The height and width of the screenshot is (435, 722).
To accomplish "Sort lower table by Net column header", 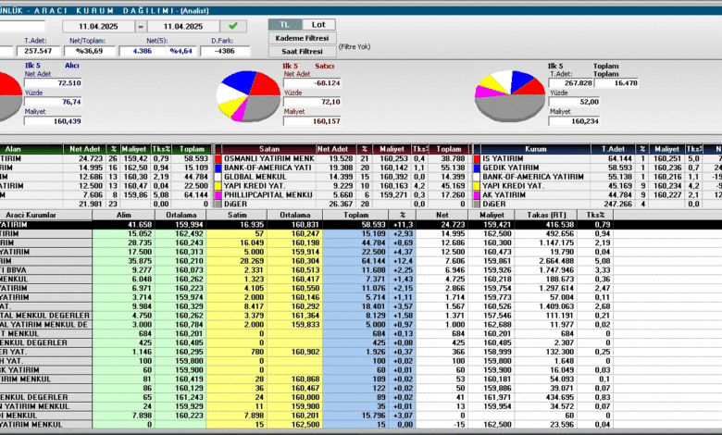I will pos(442,215).
